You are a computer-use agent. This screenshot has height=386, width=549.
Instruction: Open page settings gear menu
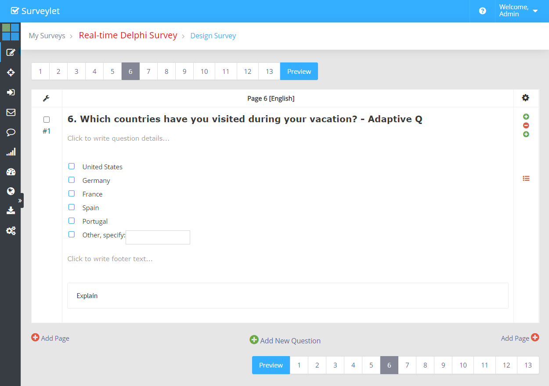click(525, 98)
